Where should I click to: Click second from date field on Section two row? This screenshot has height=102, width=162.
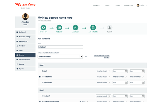click(x=137, y=82)
